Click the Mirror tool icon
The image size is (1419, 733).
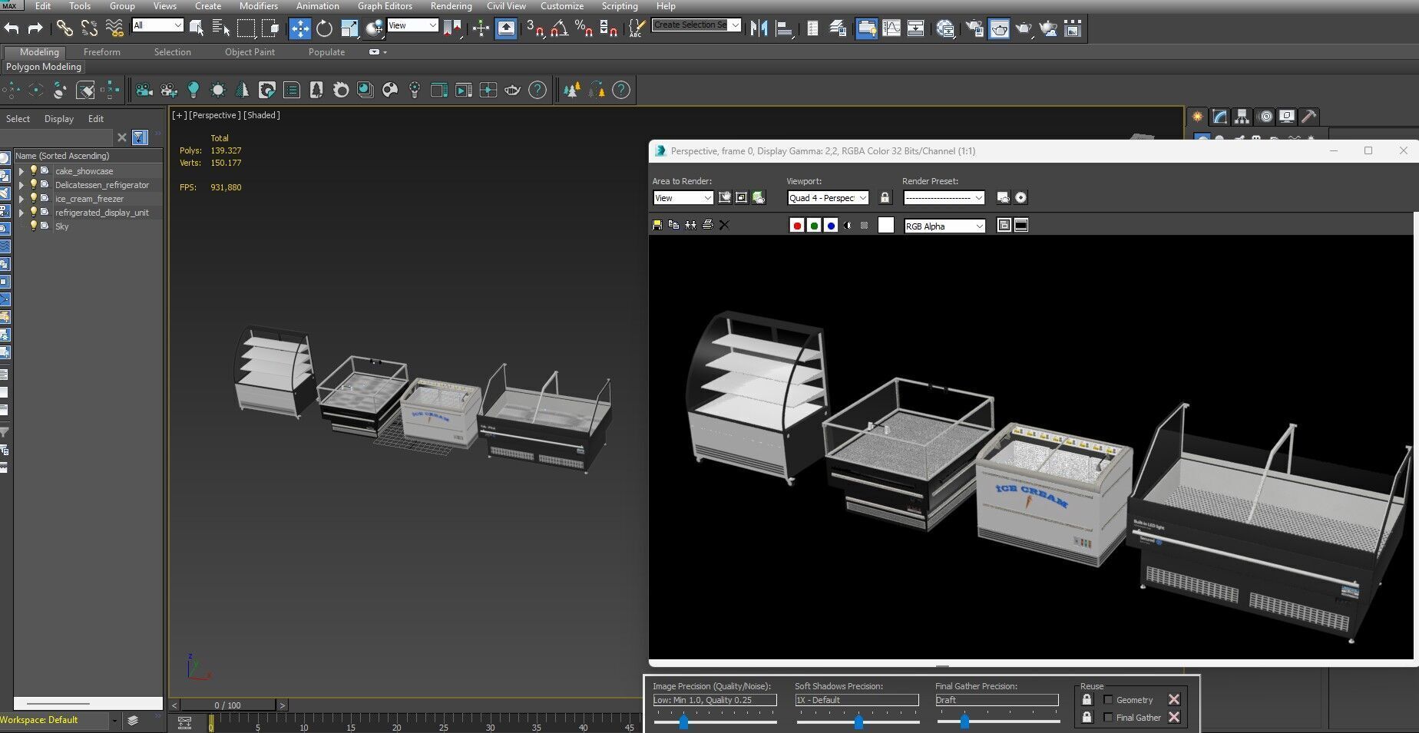[x=759, y=28]
